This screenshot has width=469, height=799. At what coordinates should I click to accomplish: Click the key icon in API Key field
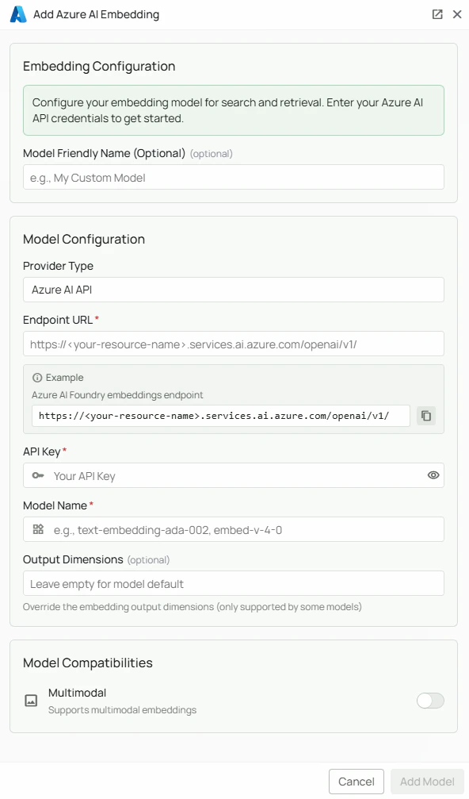[x=38, y=475]
